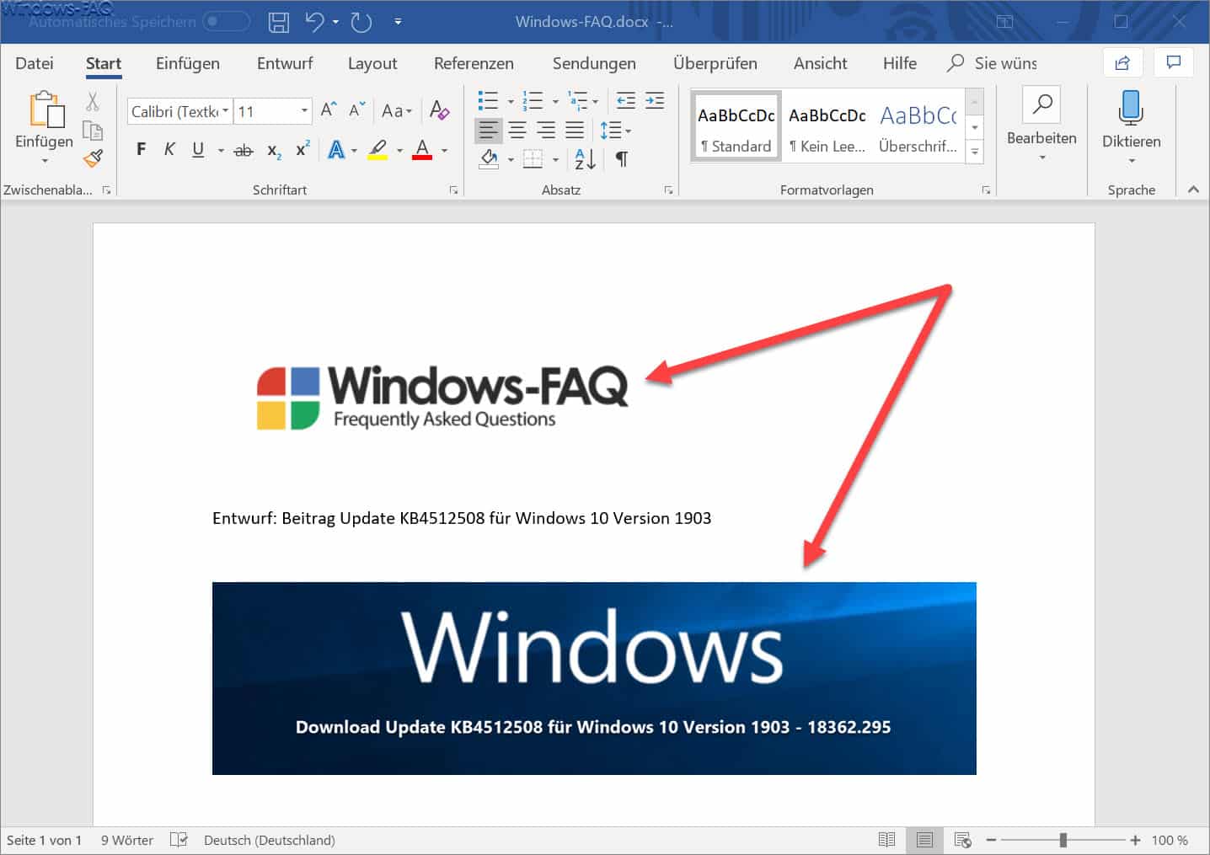Open the Quick Access Toolbar customize arrow
1210x855 pixels.
click(x=398, y=22)
